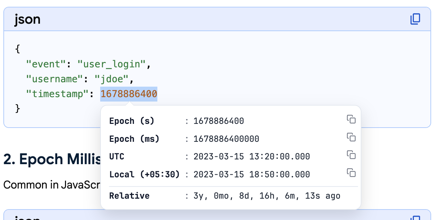Screen dimensions: 444x220
Task: Click the UTC datetime 2023-03-15 13:20:00.000
Action: [251, 157]
